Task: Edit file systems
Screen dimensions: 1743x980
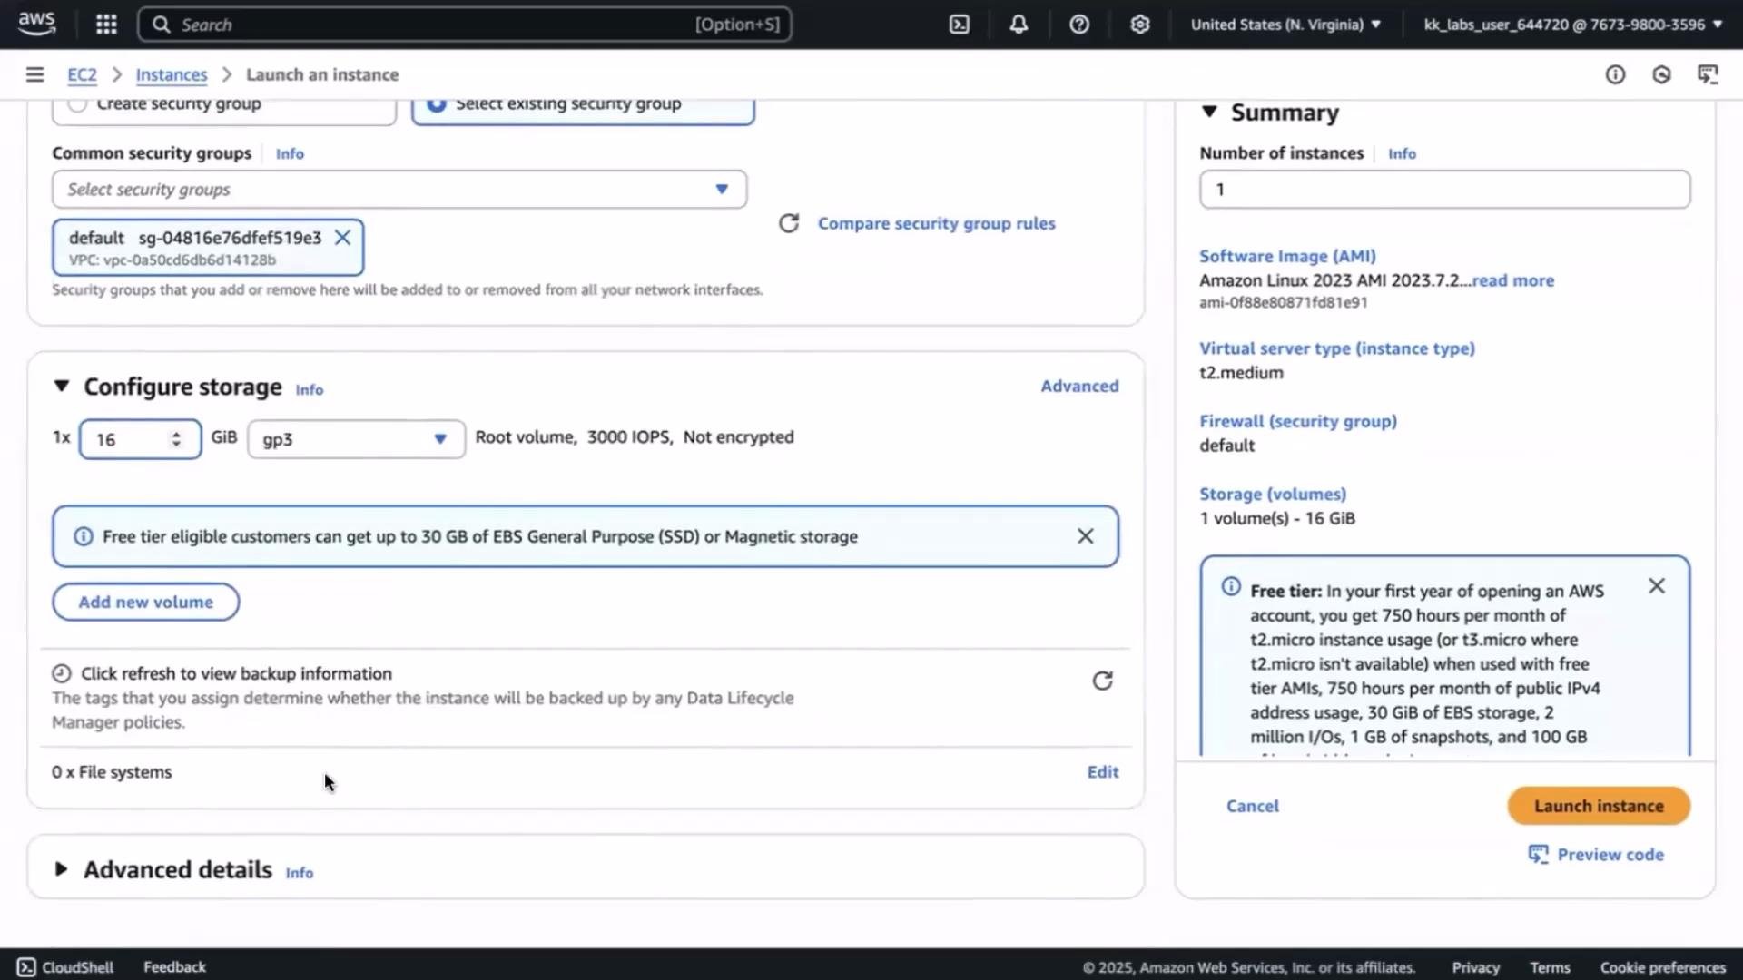Action: (x=1103, y=772)
